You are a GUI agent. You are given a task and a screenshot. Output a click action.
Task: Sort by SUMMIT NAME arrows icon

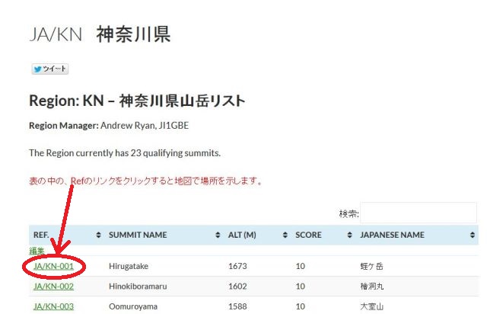(x=218, y=235)
